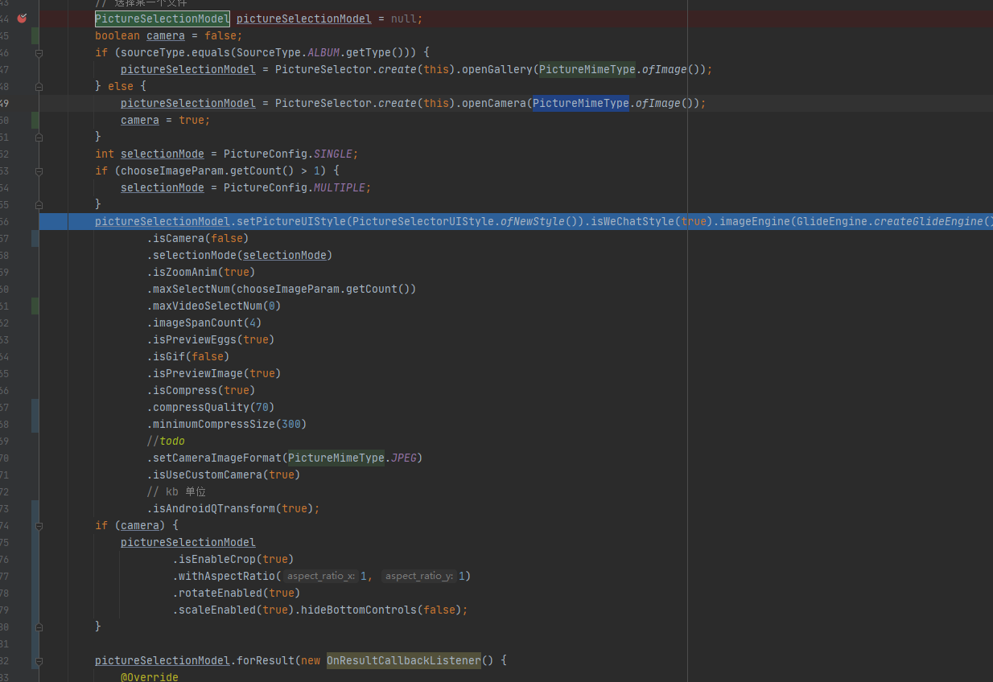
Task: Click the blue change marker next to line 57
Action: [x=33, y=238]
